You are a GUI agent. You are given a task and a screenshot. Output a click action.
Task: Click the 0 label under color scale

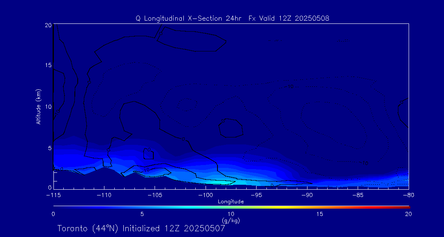(53, 214)
